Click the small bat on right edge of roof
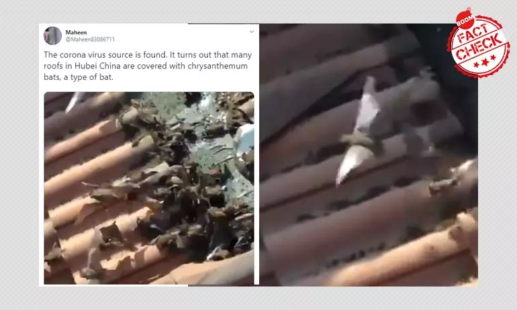The height and width of the screenshot is (310, 517). click(x=443, y=186)
